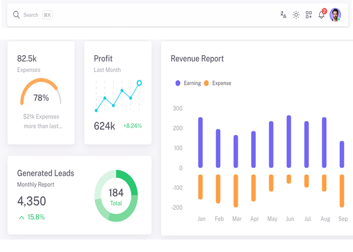Image resolution: width=353 pixels, height=252 pixels.
Task: Open the language translation menu icon
Action: click(283, 15)
